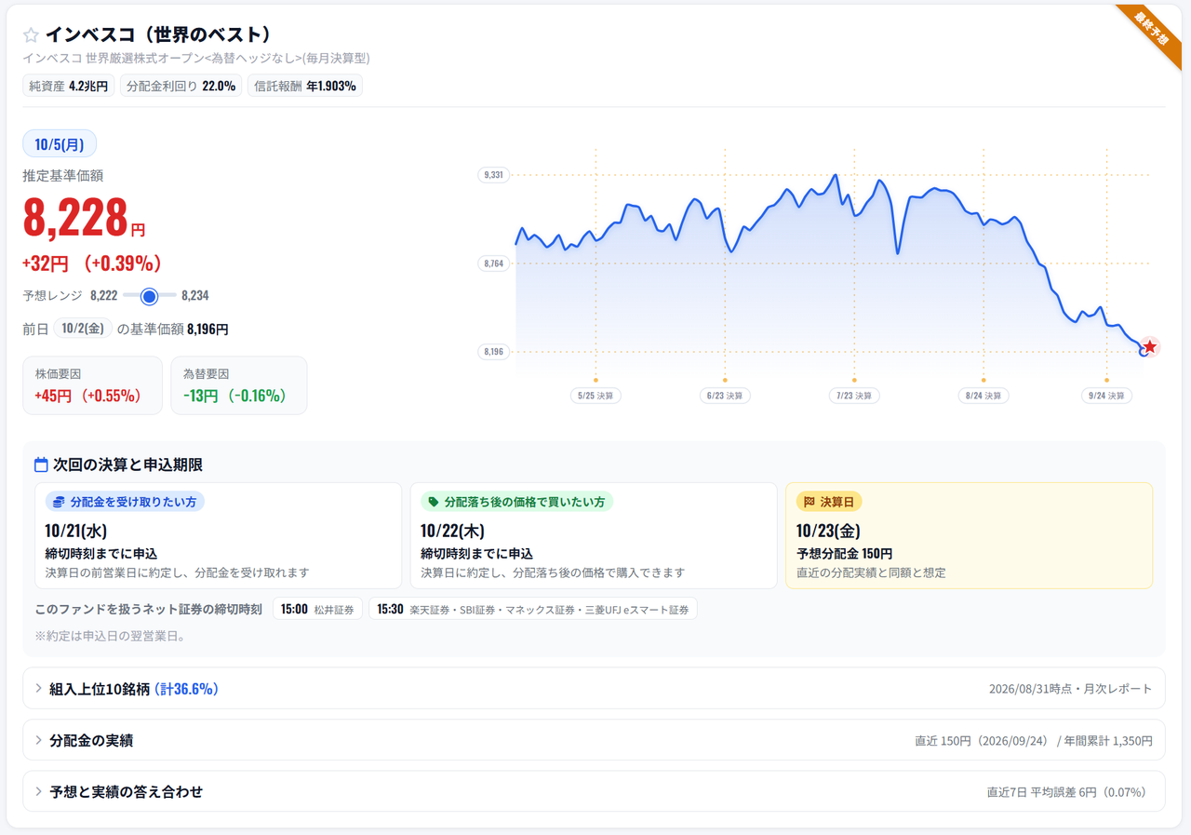This screenshot has width=1191, height=835.
Task: Click the 最終予想 corner ribbon
Action: coord(1151,34)
